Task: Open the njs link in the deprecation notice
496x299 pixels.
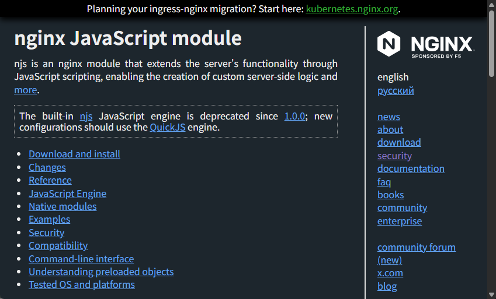Action: tap(86, 116)
